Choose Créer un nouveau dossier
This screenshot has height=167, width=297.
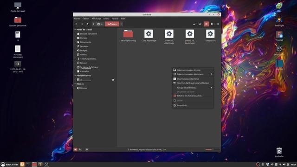coord(193,70)
